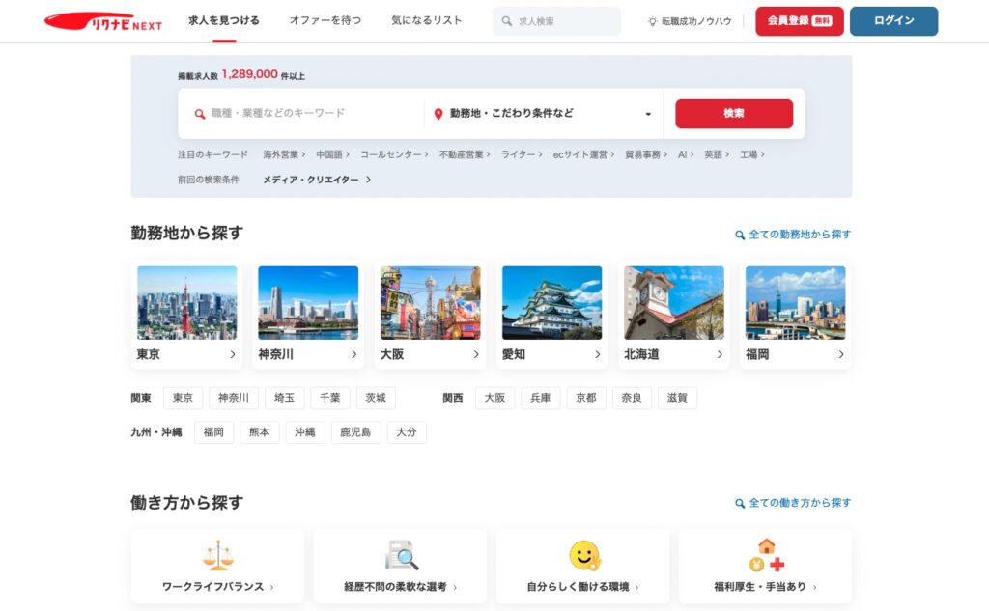Click the lightbulb icon for 転職成功ノウハウ
Screen dimensions: 989x611
tap(652, 21)
